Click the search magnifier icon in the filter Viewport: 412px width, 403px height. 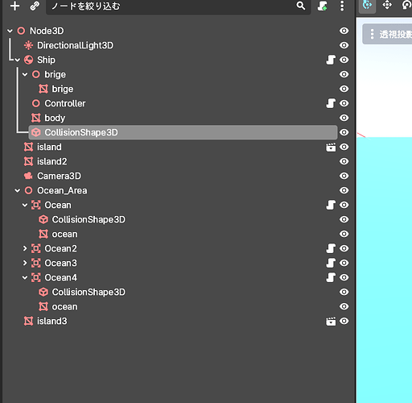[301, 6]
